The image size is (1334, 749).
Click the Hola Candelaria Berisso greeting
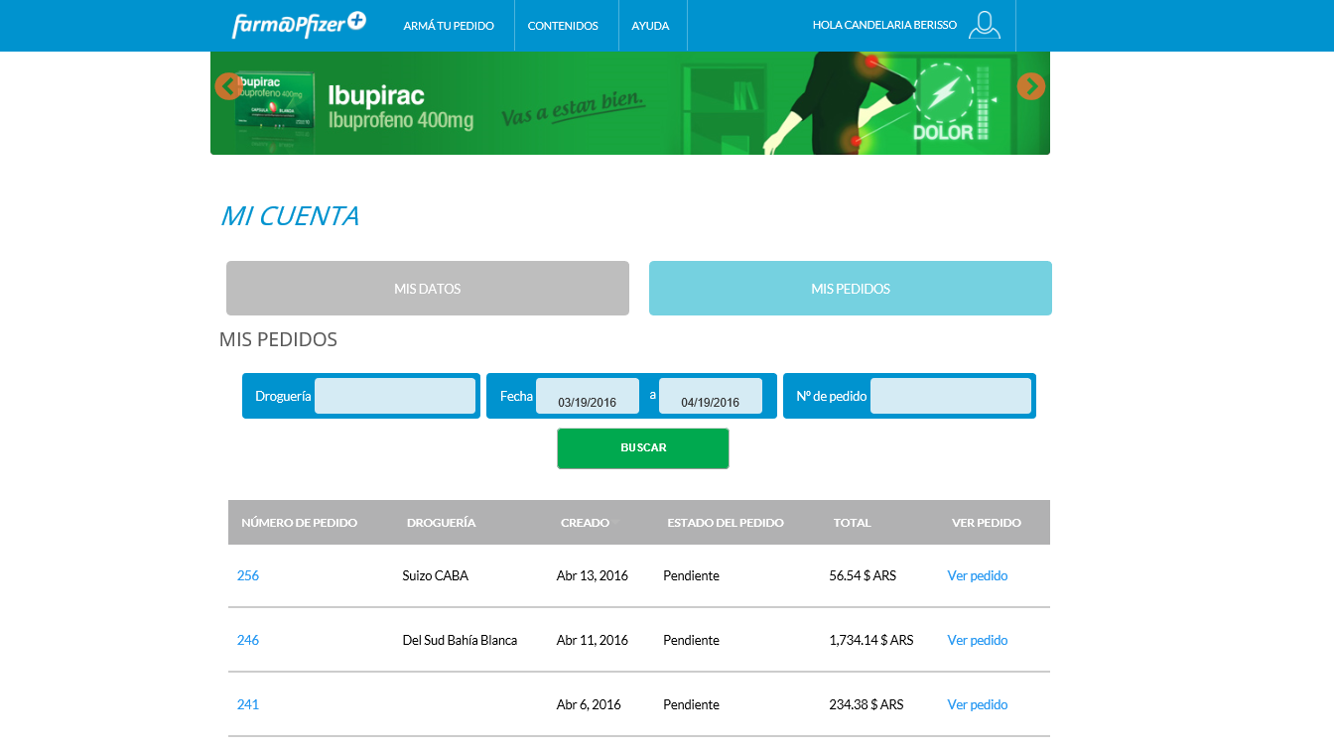click(884, 25)
